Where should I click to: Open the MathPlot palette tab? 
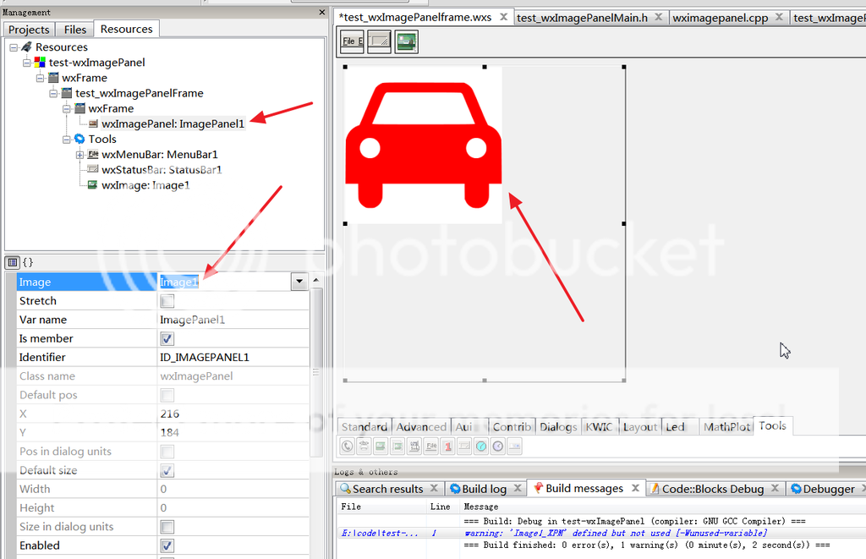pos(726,426)
